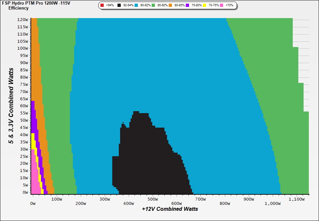Viewport: 319px width, 221px height.
Task: Click the Efficiency subtitle text
Action: point(18,8)
